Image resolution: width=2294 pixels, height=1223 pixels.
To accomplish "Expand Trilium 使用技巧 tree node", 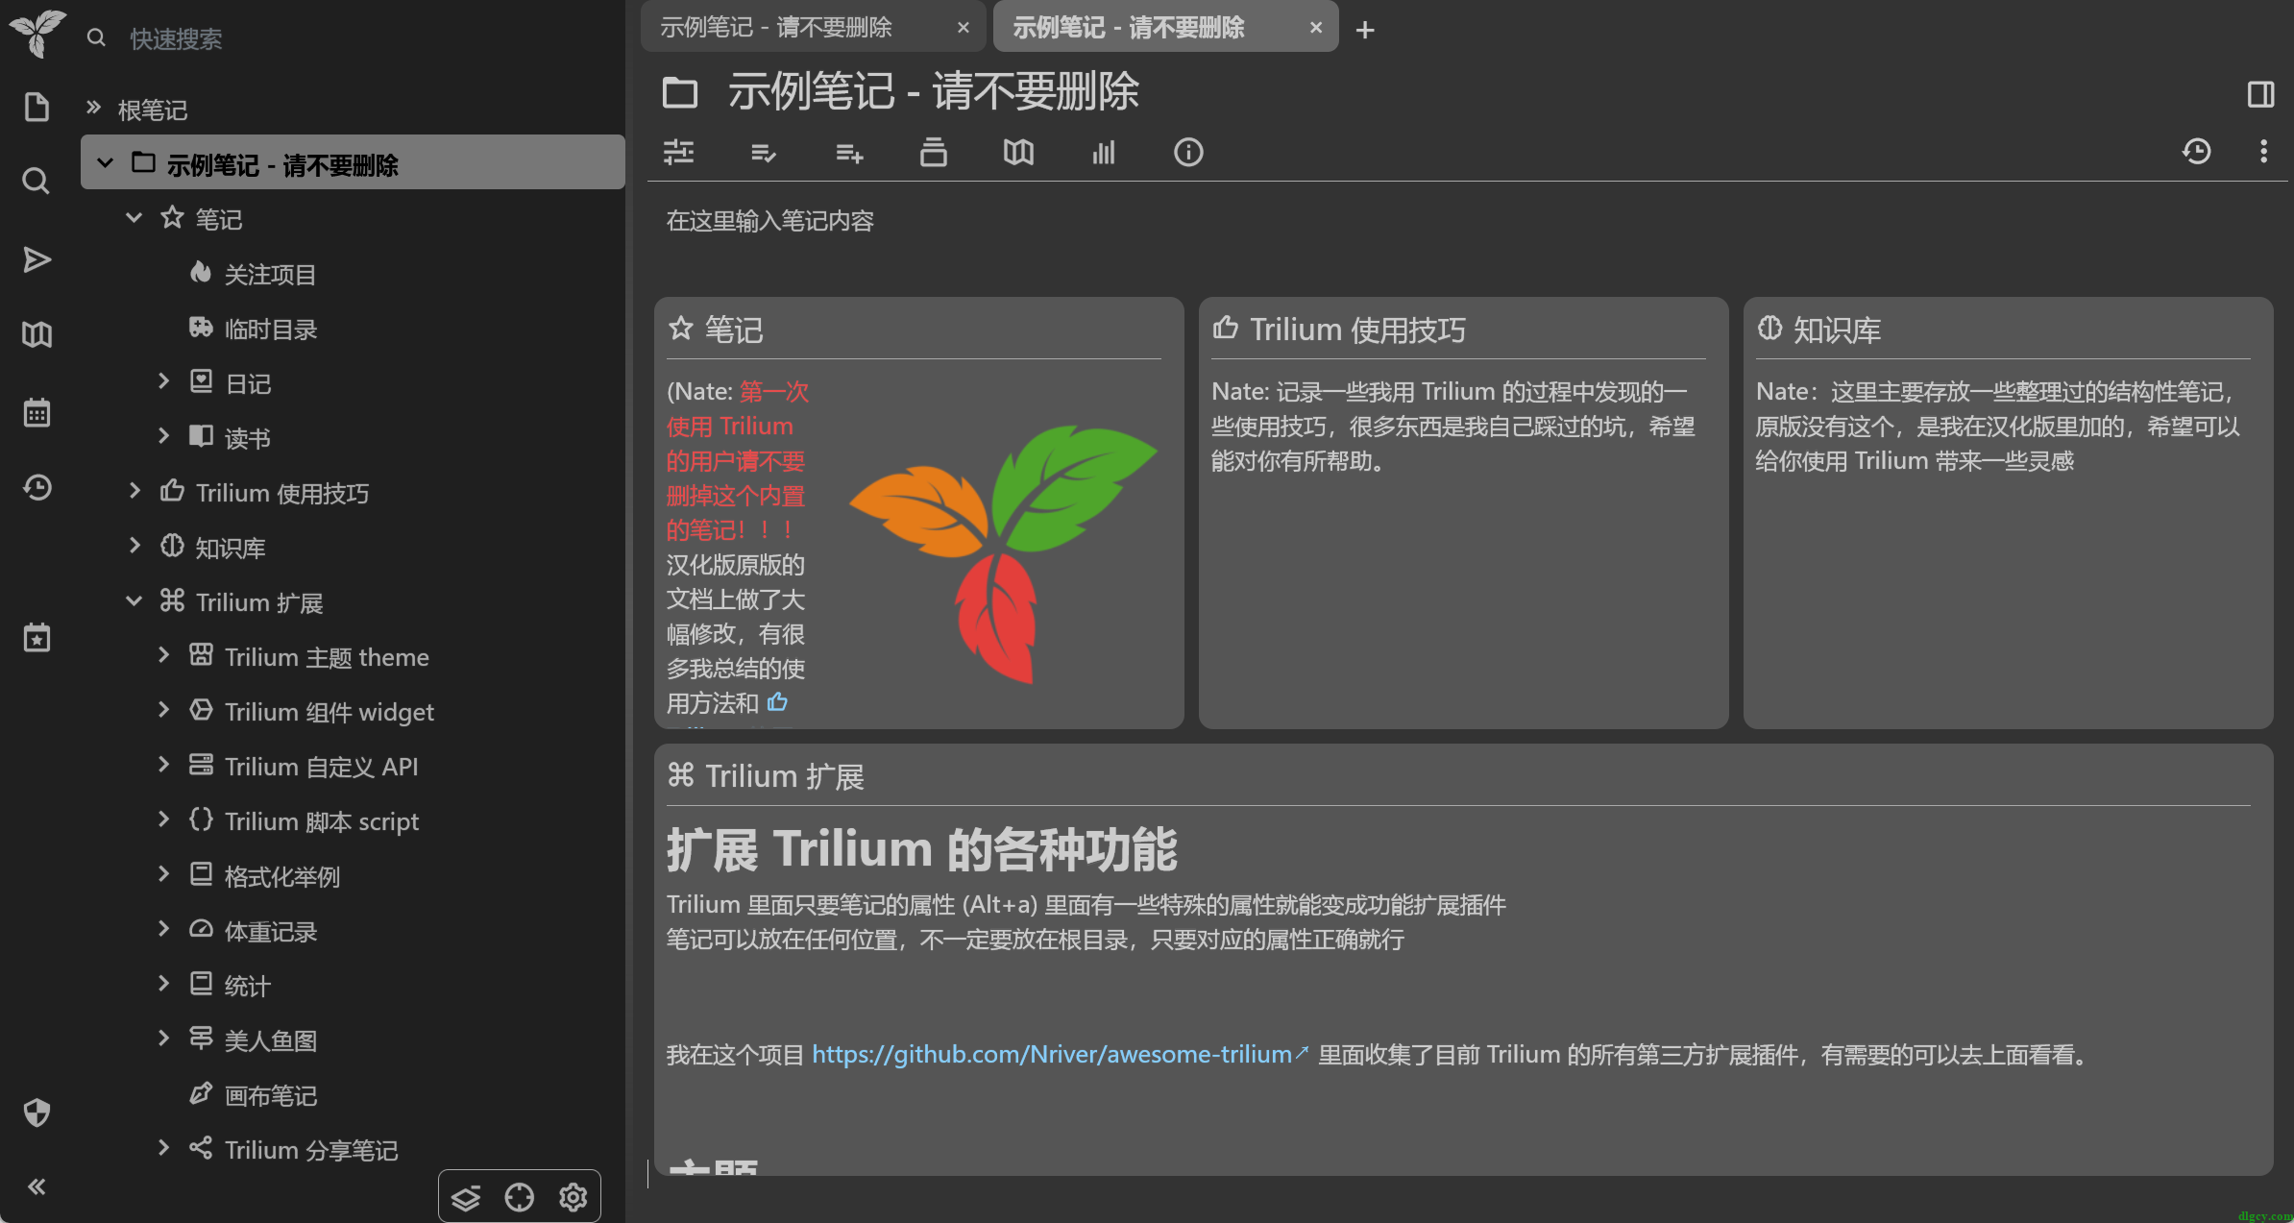I will click(134, 491).
